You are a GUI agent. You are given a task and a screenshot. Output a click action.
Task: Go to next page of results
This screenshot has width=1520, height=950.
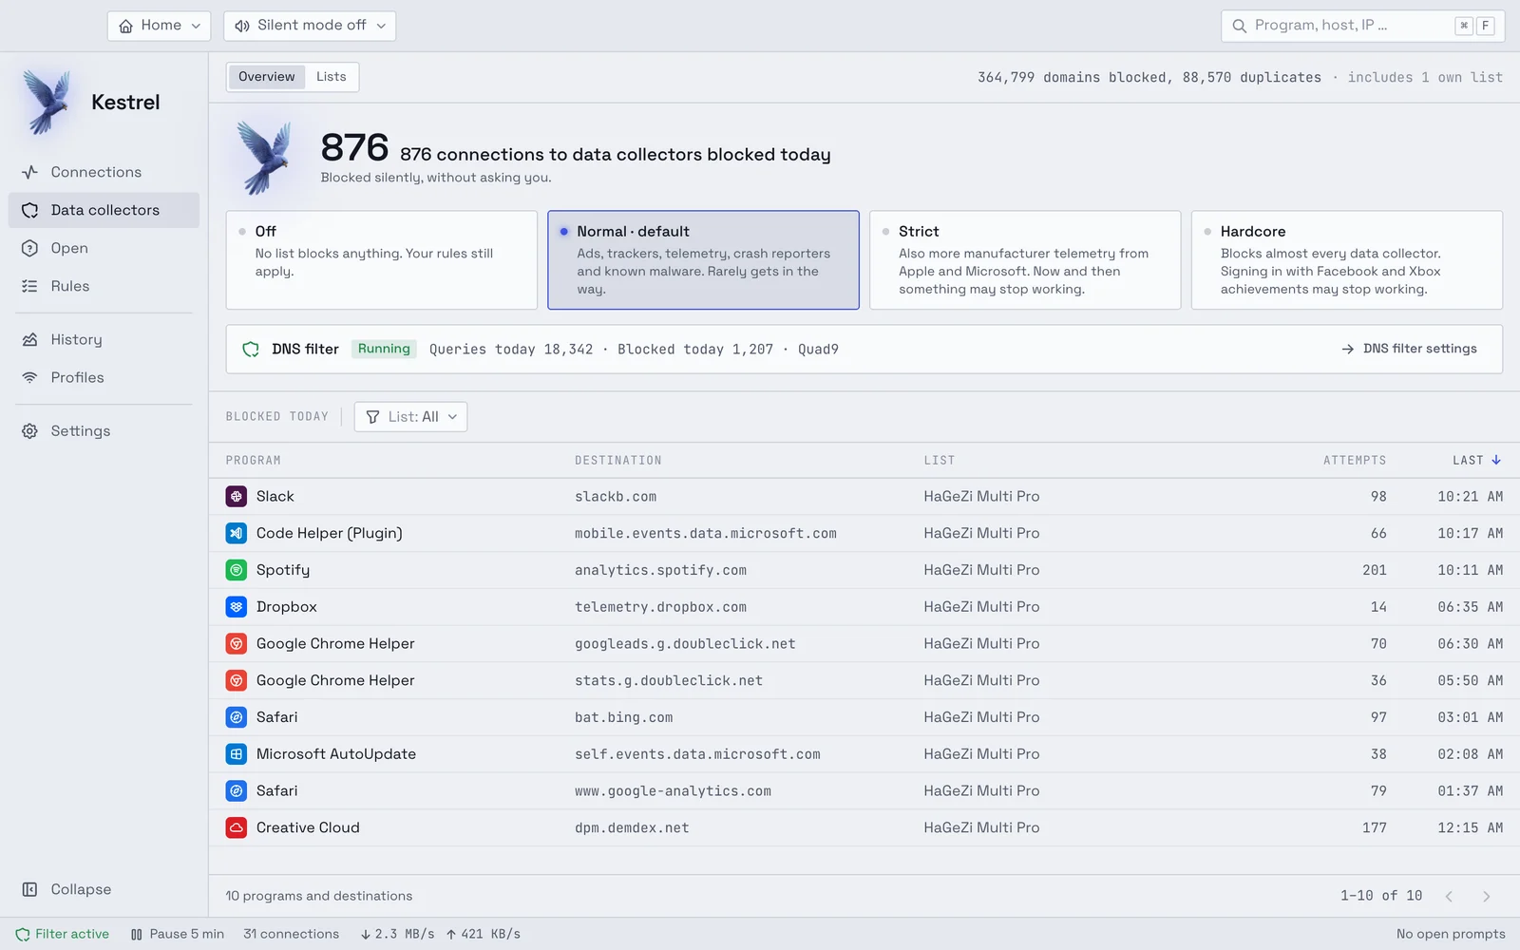[x=1486, y=896]
